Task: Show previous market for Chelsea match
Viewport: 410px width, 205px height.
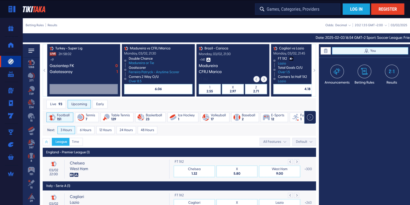Action: tap(290, 162)
